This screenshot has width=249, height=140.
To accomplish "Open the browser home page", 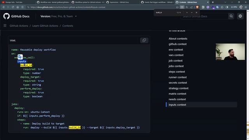I will [x=18, y=7].
